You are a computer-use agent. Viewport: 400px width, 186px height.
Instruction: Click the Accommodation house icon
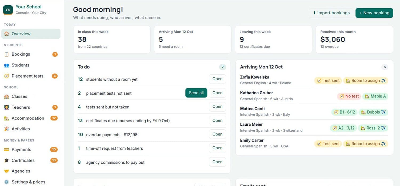pos(7,118)
